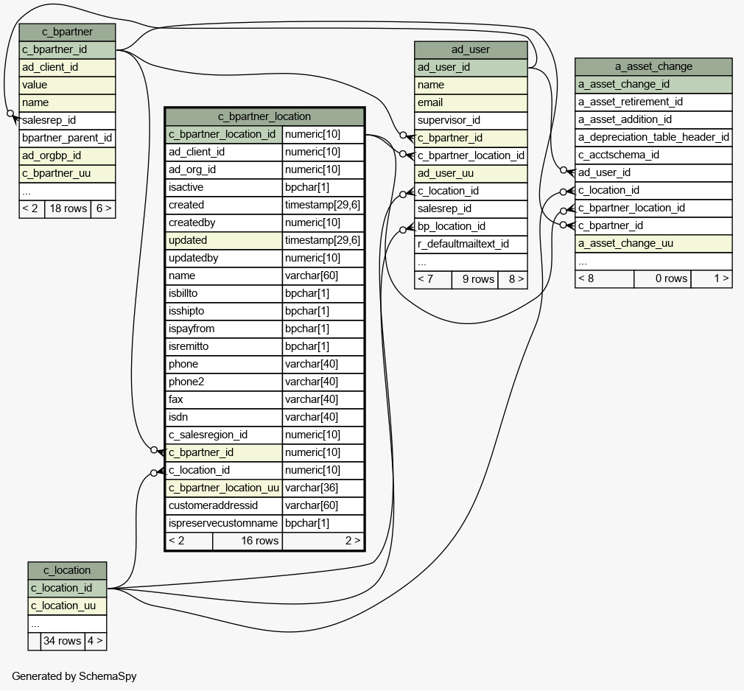Select the salesrep_id column in c_bpartner
Screen dimensions: 744x691
tap(67, 120)
